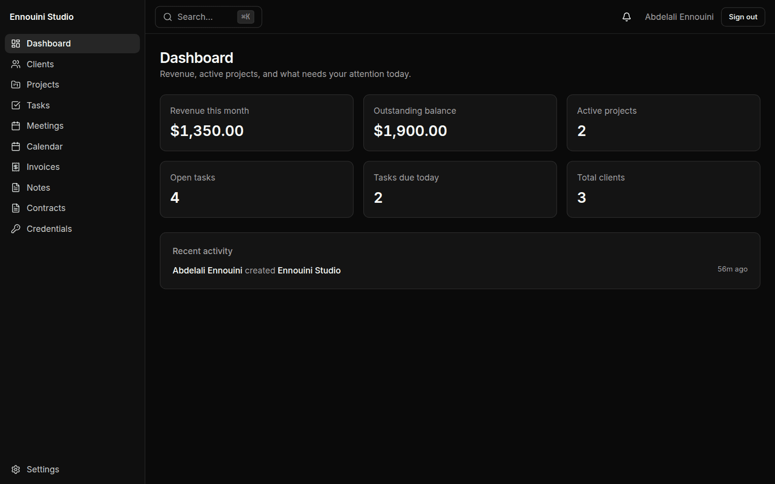Click the Recent activity heading
775x484 pixels.
(x=202, y=251)
